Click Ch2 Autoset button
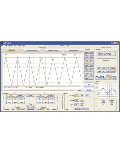The image size is (120, 155). pos(50,96)
